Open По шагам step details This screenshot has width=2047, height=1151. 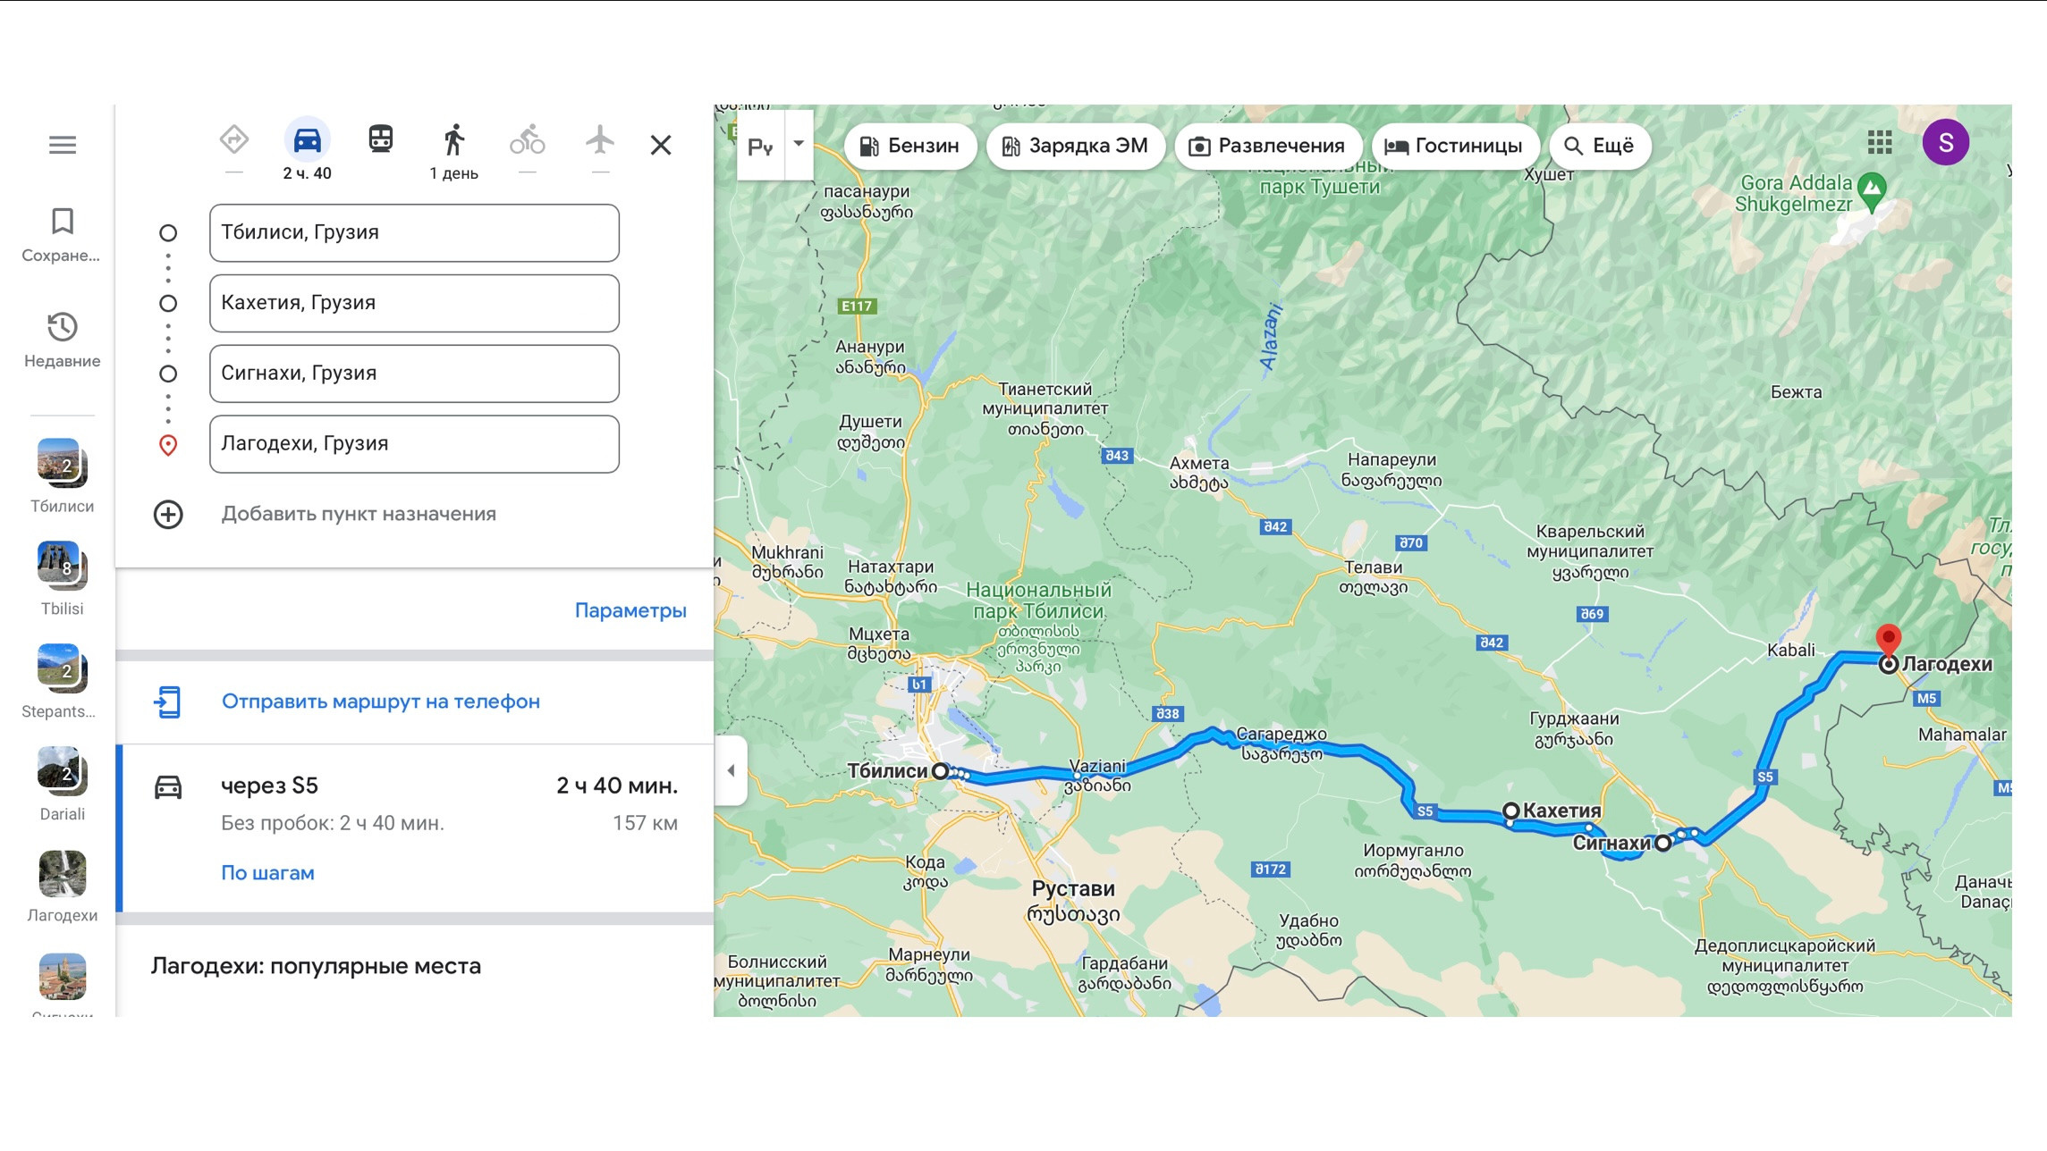(267, 873)
